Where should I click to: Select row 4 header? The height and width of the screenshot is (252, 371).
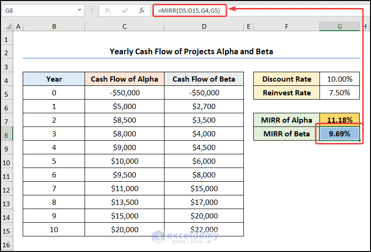coord(7,79)
